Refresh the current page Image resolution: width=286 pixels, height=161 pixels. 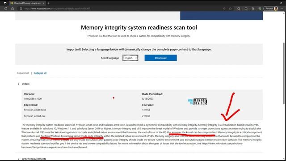click(x=6, y=8)
